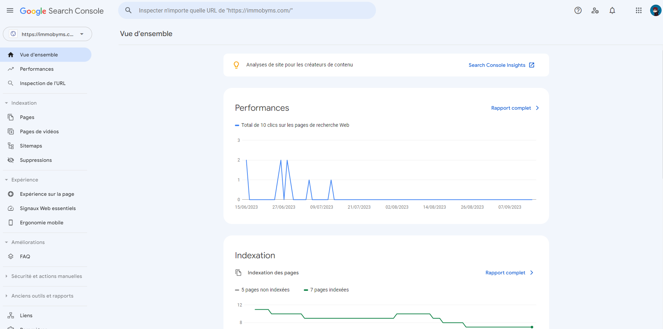Screen dimensions: 663x329
Task: Click the search magnifier icon in URL bar
Action: tap(129, 10)
